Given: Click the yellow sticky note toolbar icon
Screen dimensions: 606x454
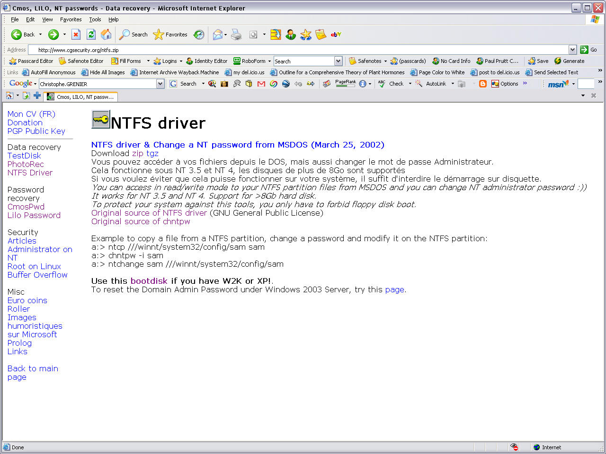Looking at the screenshot, I should click(x=321, y=35).
